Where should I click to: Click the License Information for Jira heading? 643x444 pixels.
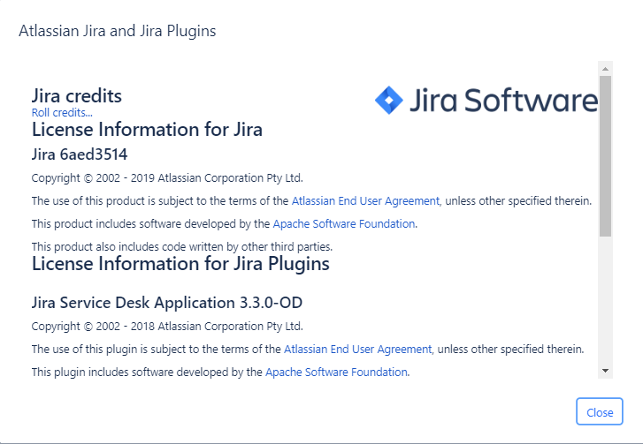(x=147, y=130)
